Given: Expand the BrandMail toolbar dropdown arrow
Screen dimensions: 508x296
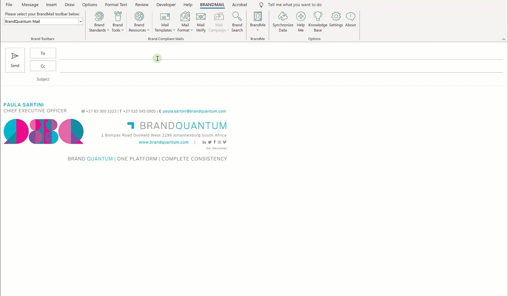Looking at the screenshot, I should [81, 21].
